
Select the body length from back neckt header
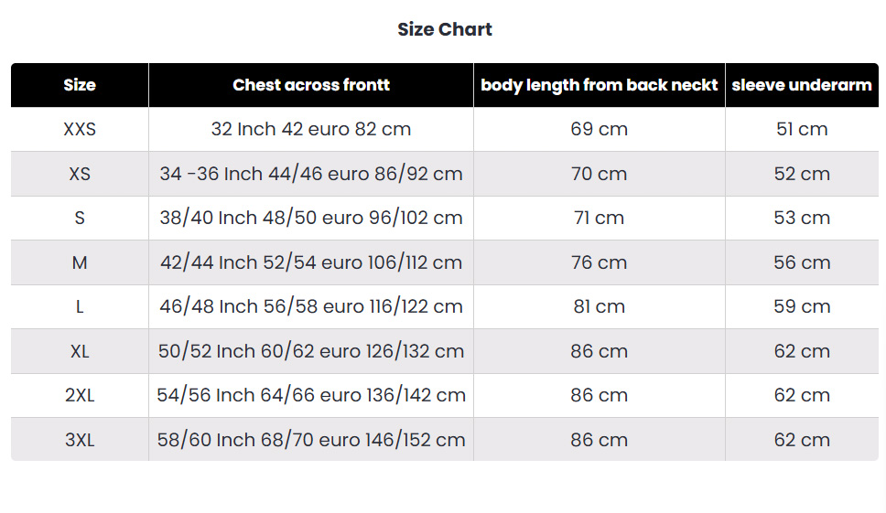tap(600, 85)
